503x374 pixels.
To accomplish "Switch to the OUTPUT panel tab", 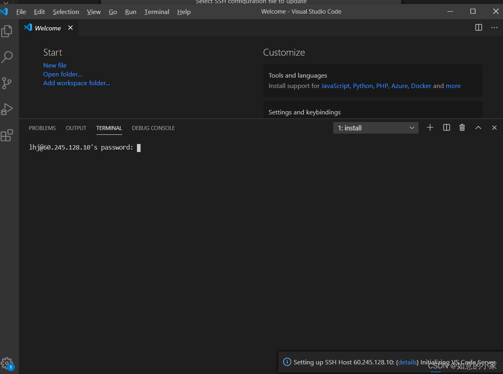I will [76, 128].
